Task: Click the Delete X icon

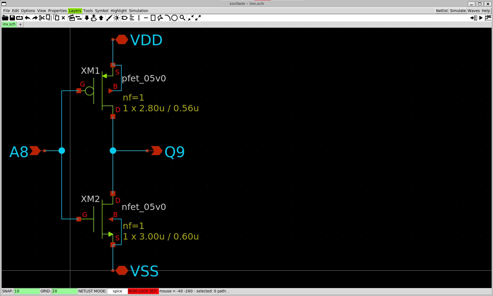Action: (63, 18)
